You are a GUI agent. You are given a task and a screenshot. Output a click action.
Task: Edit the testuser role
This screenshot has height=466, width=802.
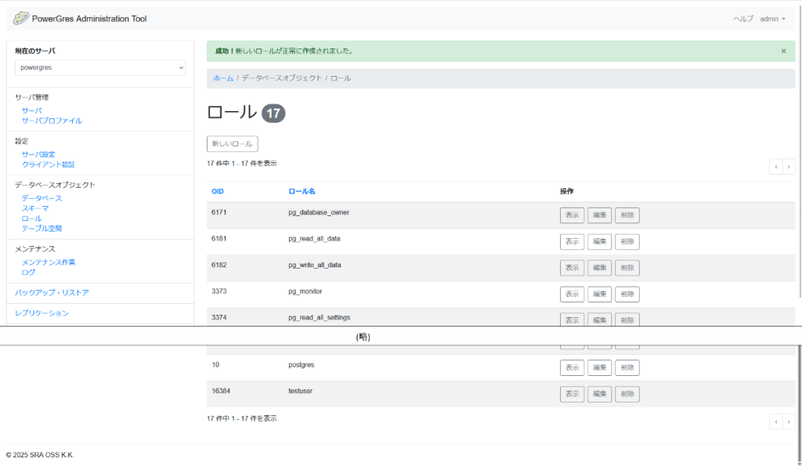(599, 394)
